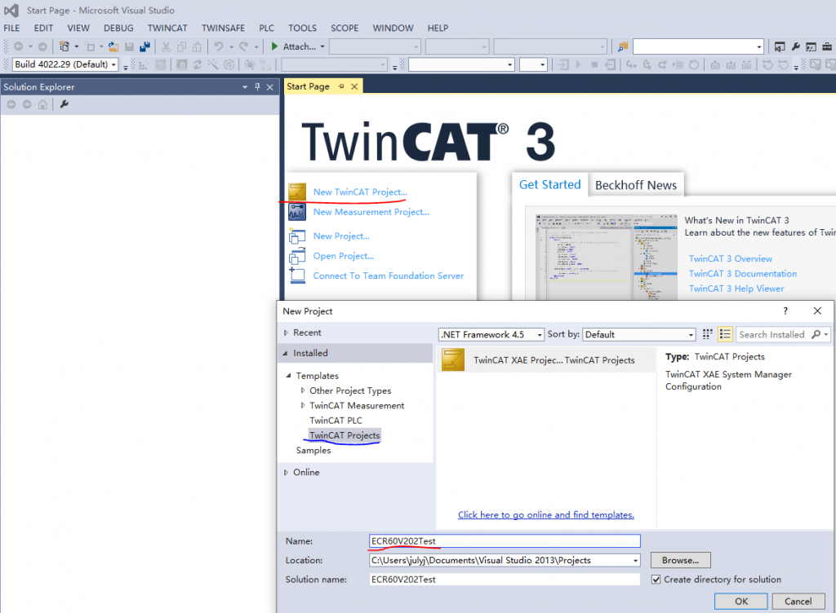Switch to small icons view in dialog
Image resolution: width=836 pixels, height=613 pixels.
(x=708, y=334)
